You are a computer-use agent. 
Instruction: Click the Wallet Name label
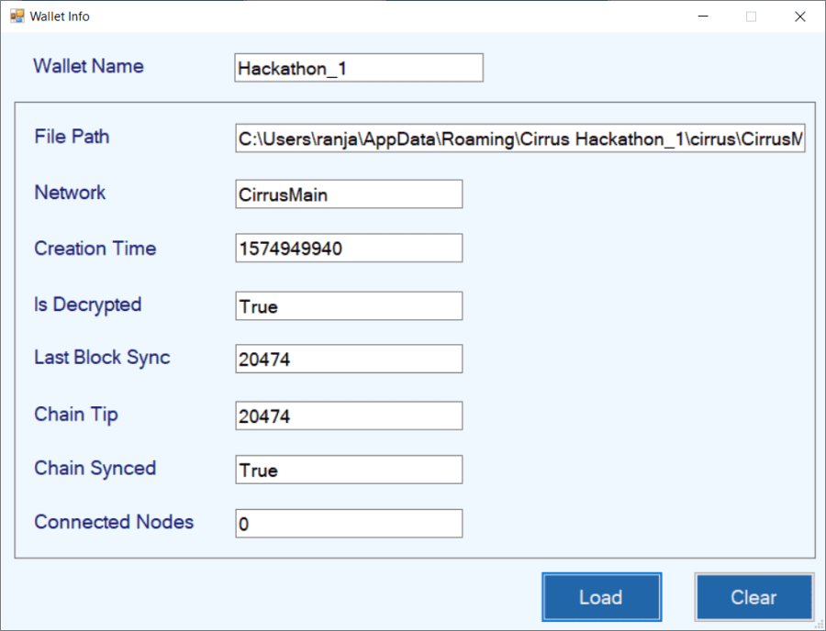87,66
